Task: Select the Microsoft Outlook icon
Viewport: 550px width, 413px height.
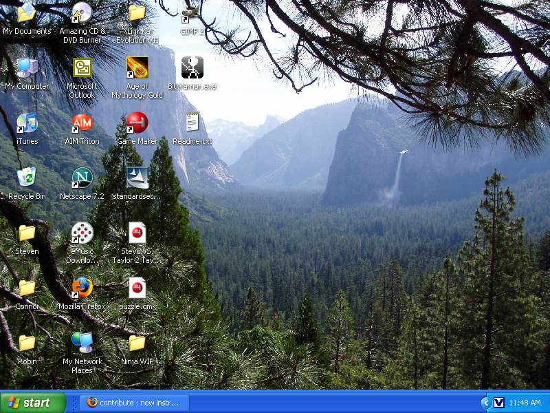Action: (82, 67)
